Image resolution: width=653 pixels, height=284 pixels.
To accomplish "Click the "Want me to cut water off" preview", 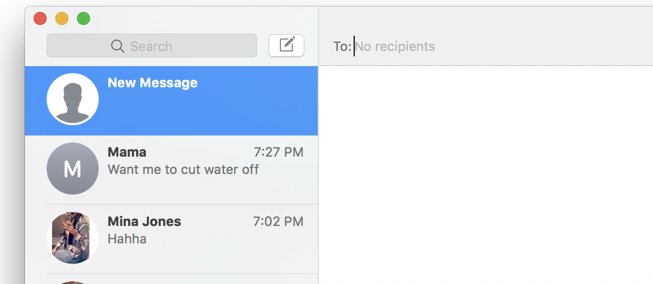I will point(183,170).
